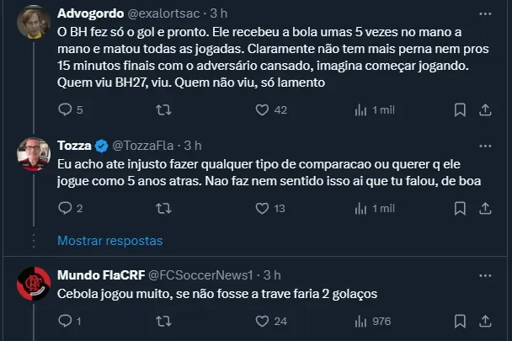This screenshot has height=341, width=512.
Task: Reply to Mundo FlaCRF's tweet
Action: coord(65,321)
